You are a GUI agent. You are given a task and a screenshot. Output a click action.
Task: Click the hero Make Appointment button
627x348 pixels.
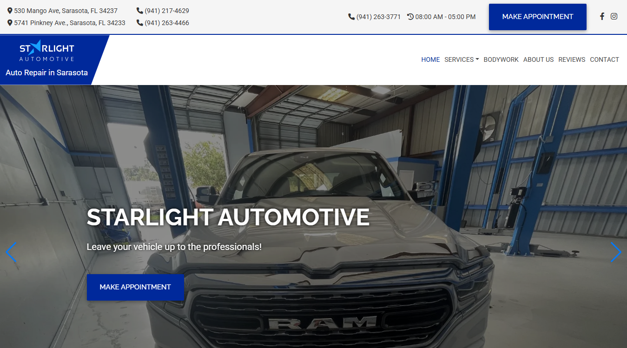135,287
